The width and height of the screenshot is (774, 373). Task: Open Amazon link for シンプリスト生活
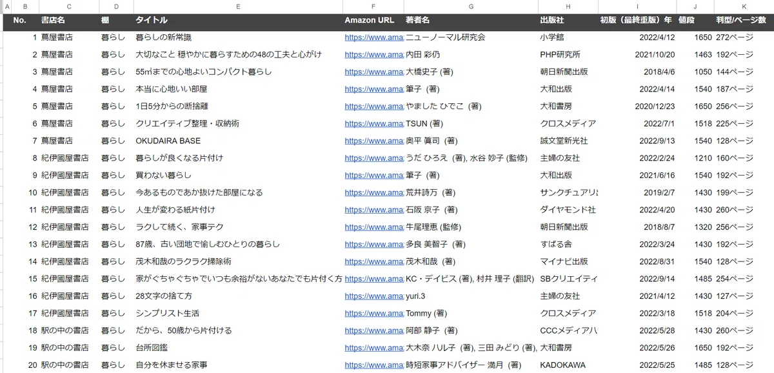click(373, 313)
